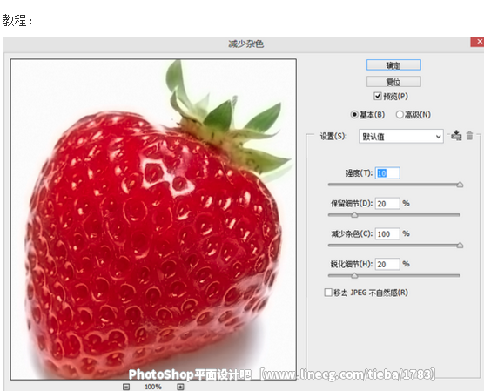Select the 高级(N) radio option
Screen dimensions: 484x391
pos(400,115)
